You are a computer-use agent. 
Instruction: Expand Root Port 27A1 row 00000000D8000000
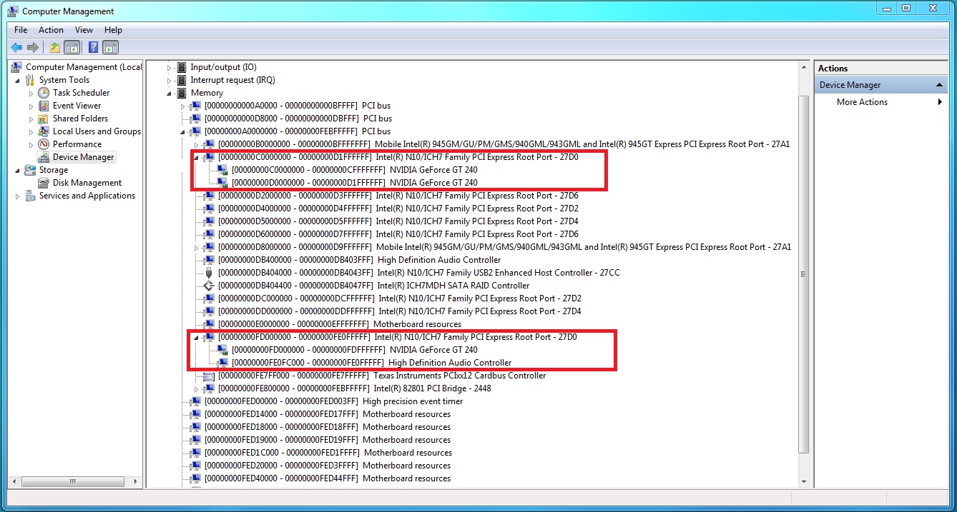coord(197,247)
